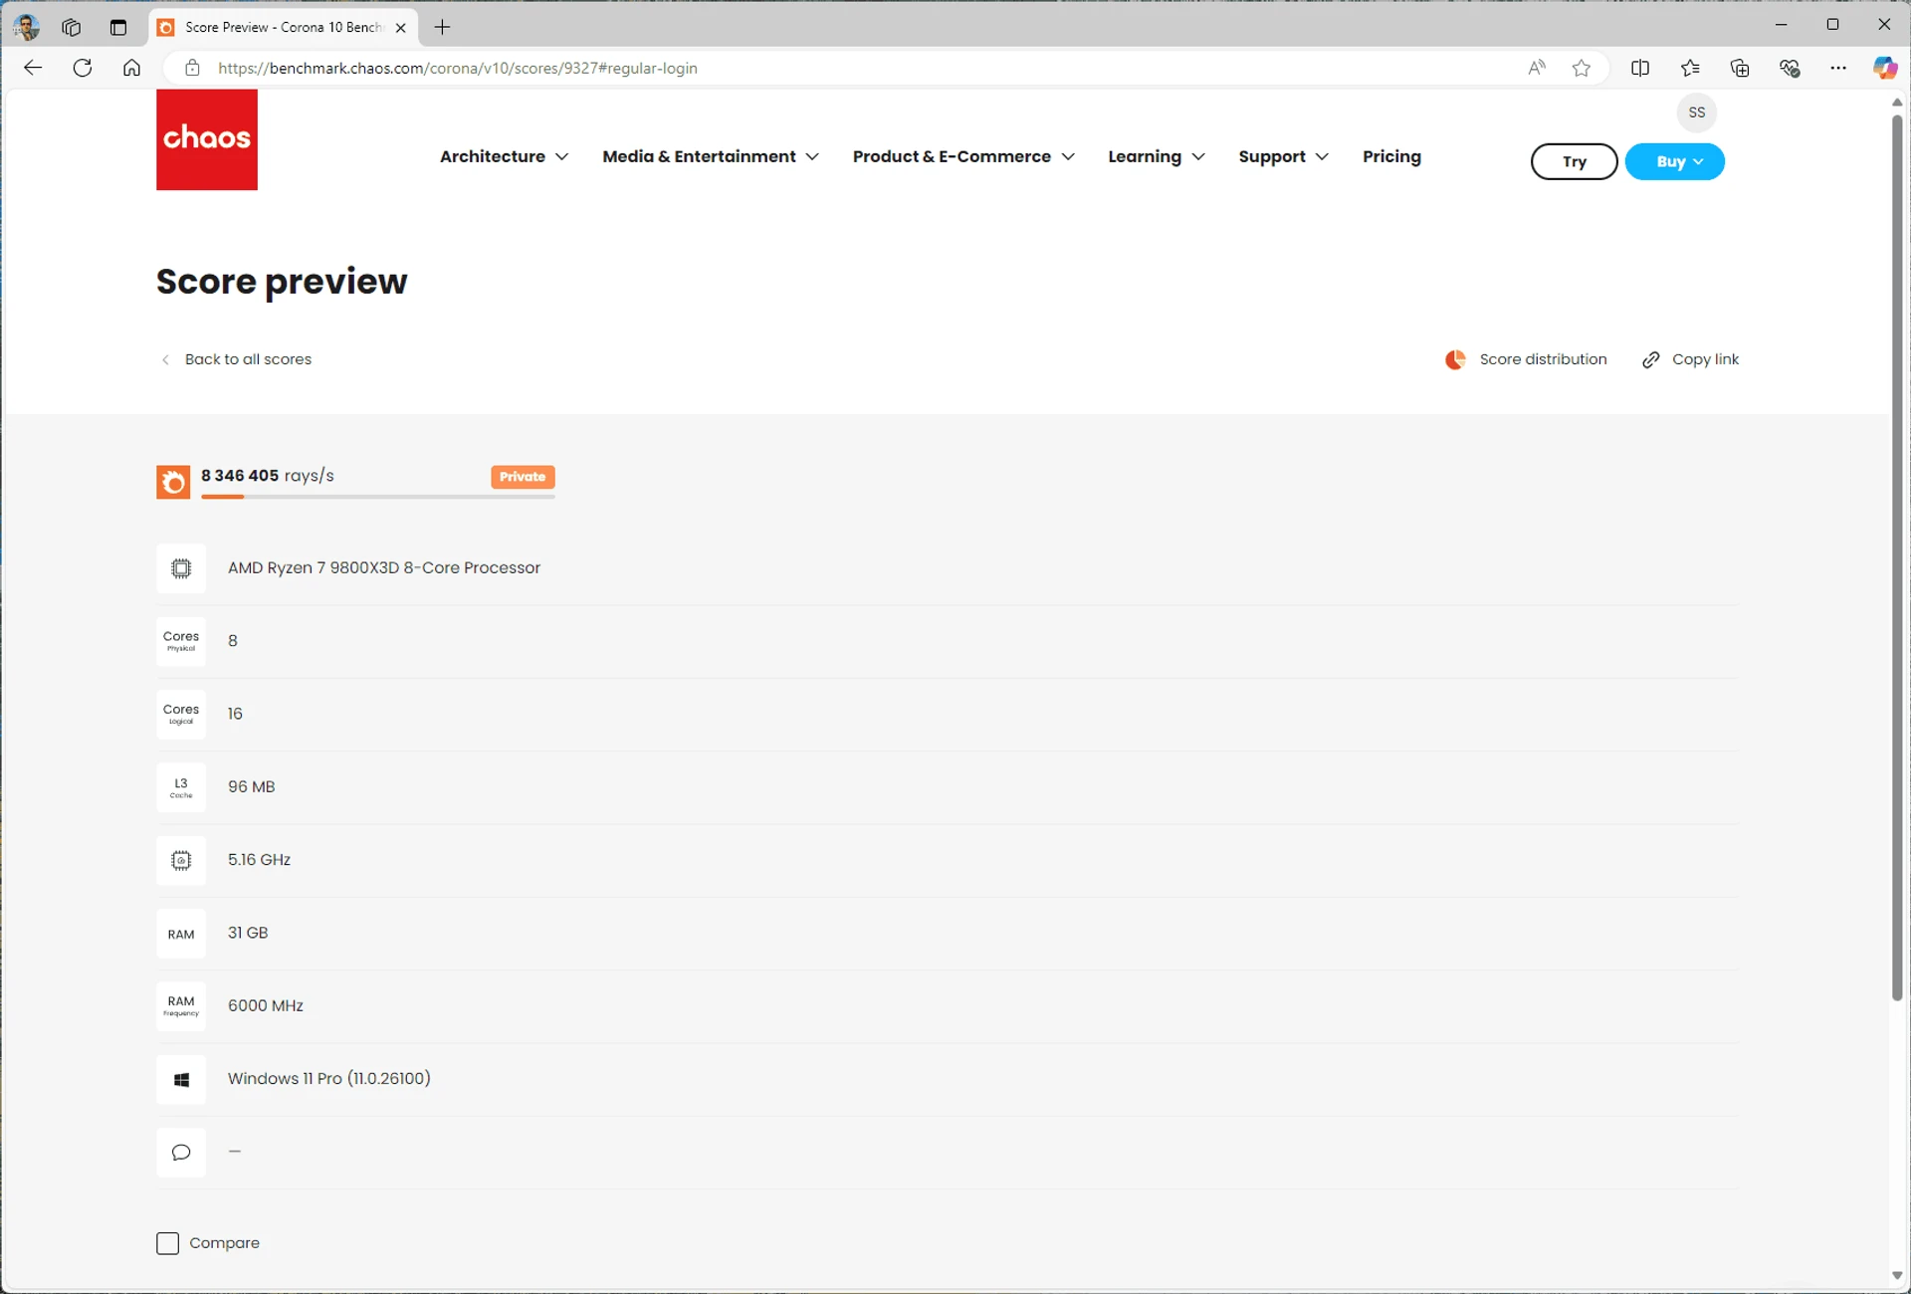This screenshot has height=1294, width=1911.
Task: Open browser Settings and more menu
Action: [x=1838, y=68]
